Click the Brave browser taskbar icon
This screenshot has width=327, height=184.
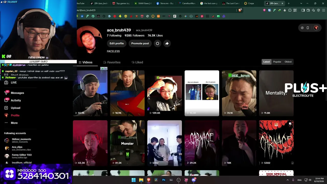pyautogui.click(x=149, y=180)
